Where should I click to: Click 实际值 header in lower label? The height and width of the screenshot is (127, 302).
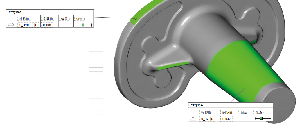[x=227, y=112]
